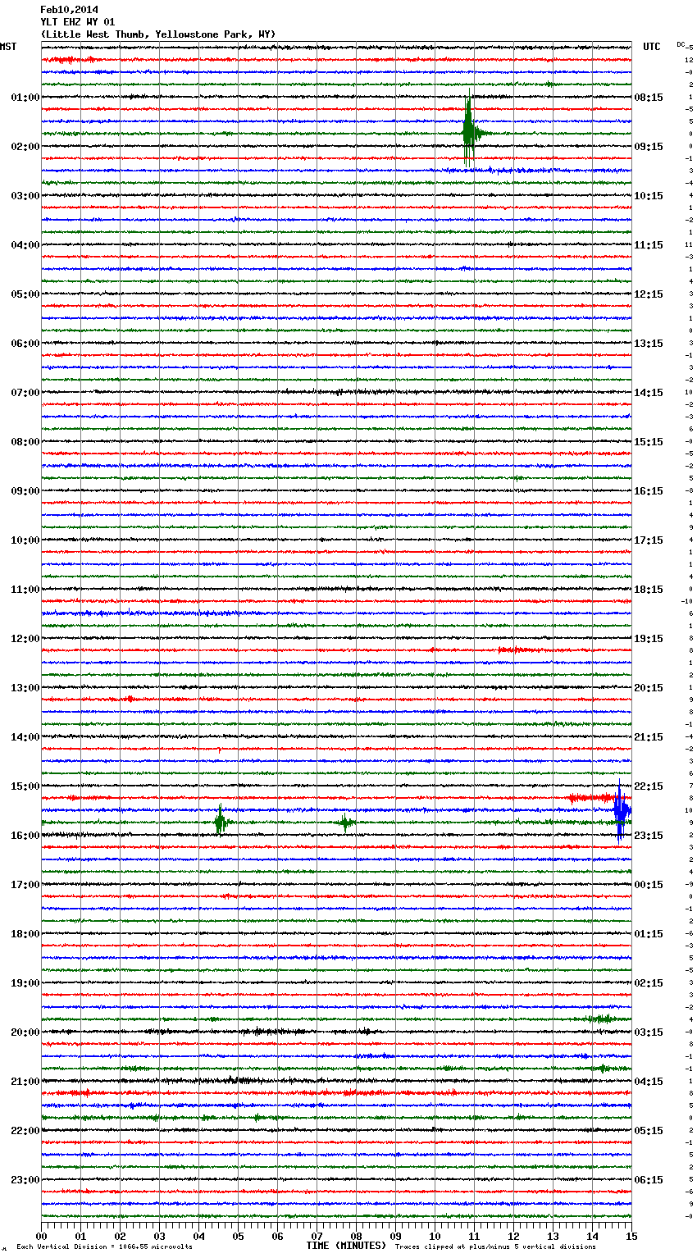Click the 00:15 UTC time label
Image resolution: width=697 pixels, height=1258 pixels.
pos(649,885)
